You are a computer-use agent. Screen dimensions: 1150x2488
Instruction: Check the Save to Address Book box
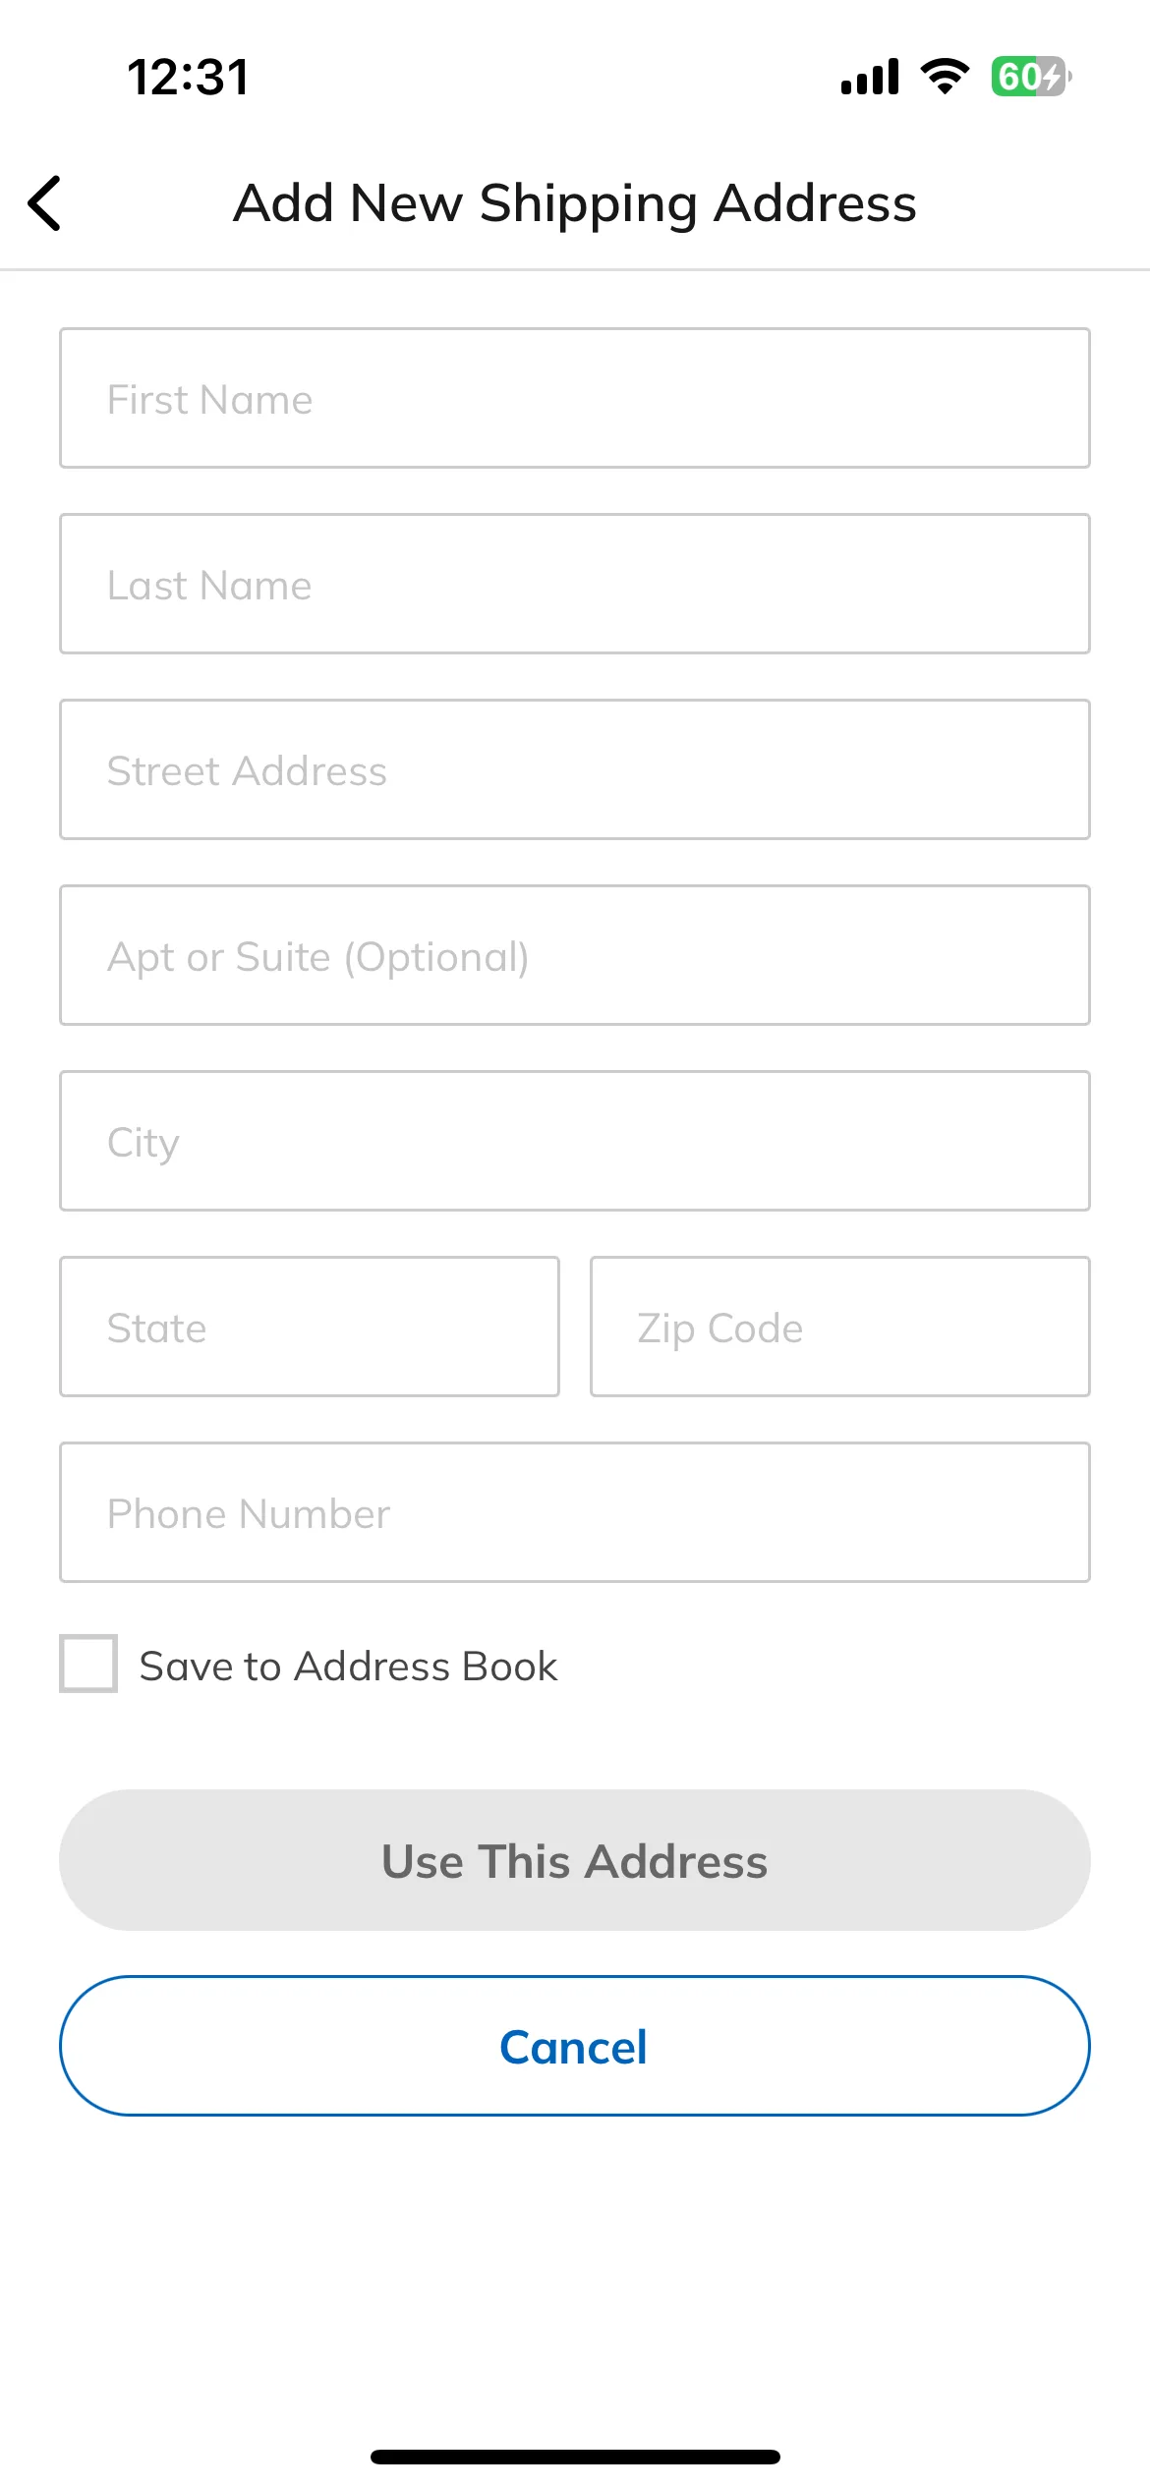click(x=88, y=1664)
